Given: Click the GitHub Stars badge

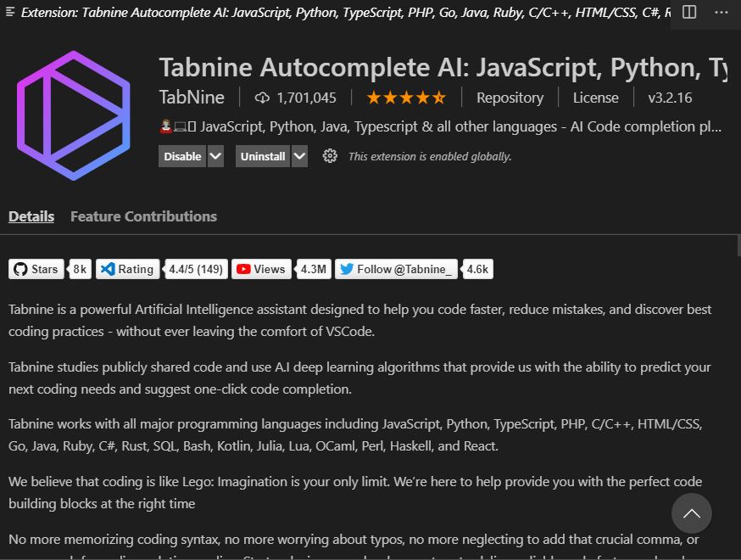Looking at the screenshot, I should [36, 269].
